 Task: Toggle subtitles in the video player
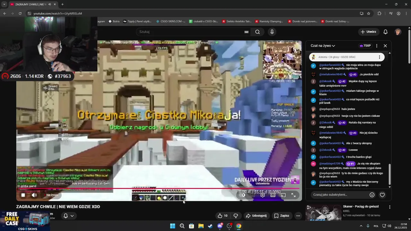click(x=252, y=195)
